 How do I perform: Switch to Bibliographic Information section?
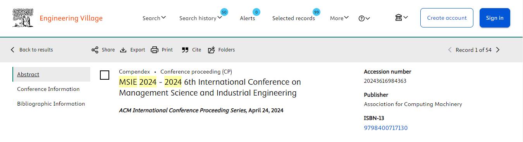(51, 104)
